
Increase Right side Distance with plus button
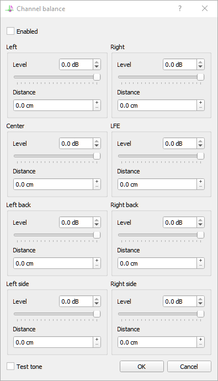tap(200, 340)
